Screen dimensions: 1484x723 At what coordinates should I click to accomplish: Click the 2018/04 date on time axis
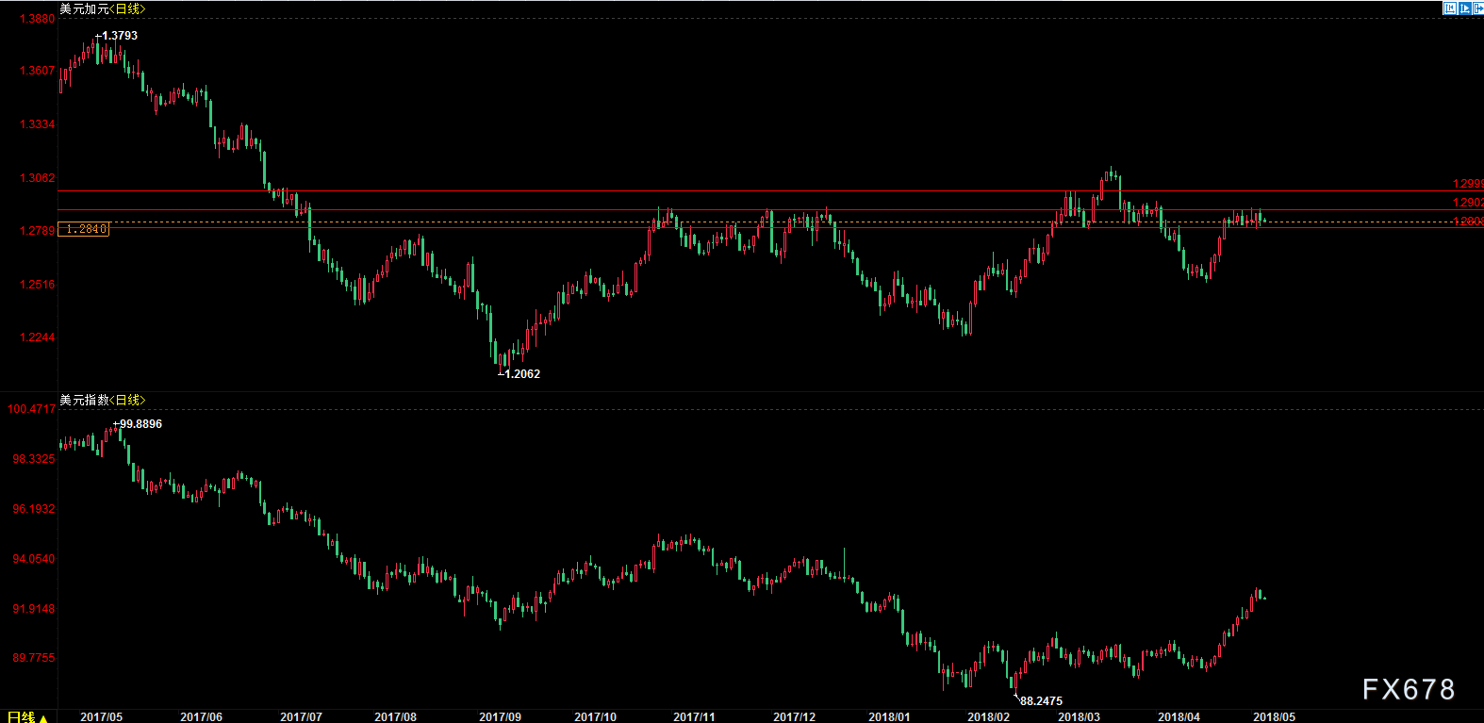point(1179,716)
